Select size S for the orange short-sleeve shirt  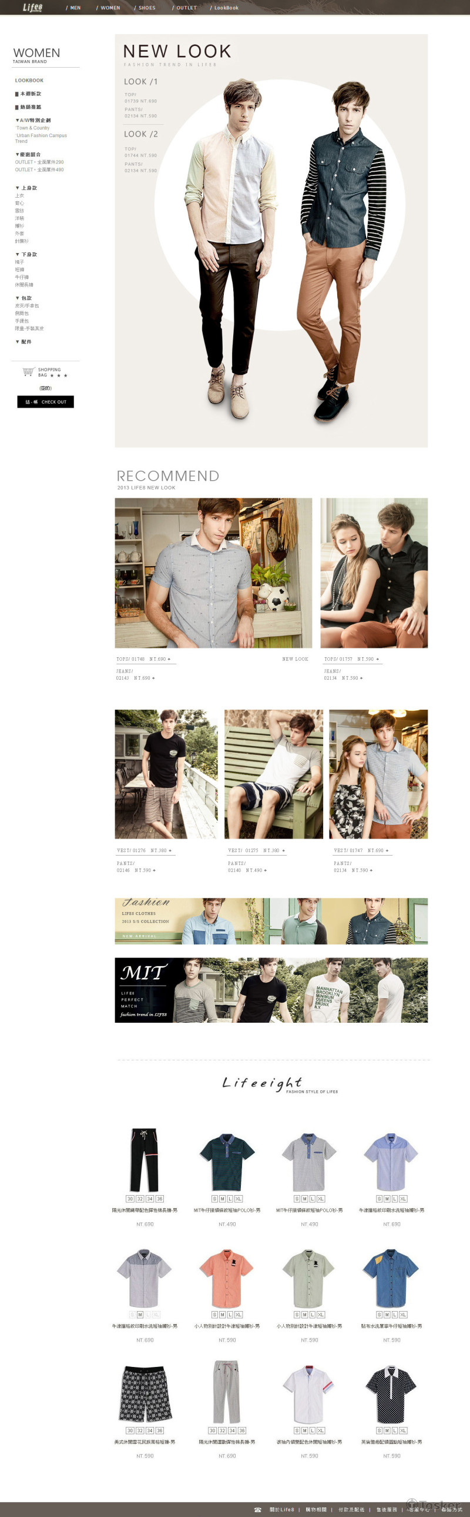point(214,1315)
